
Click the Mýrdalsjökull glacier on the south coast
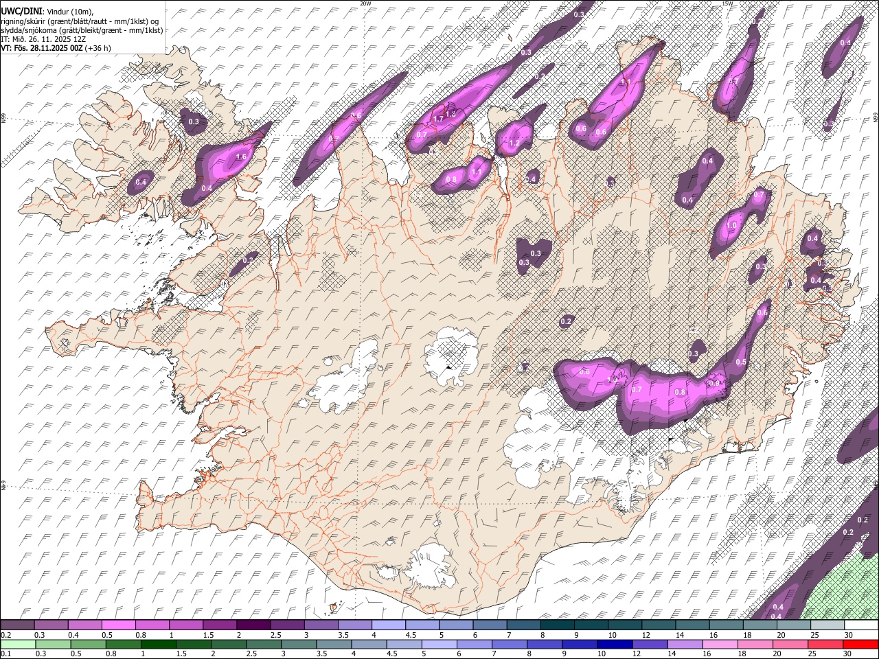coord(431,566)
